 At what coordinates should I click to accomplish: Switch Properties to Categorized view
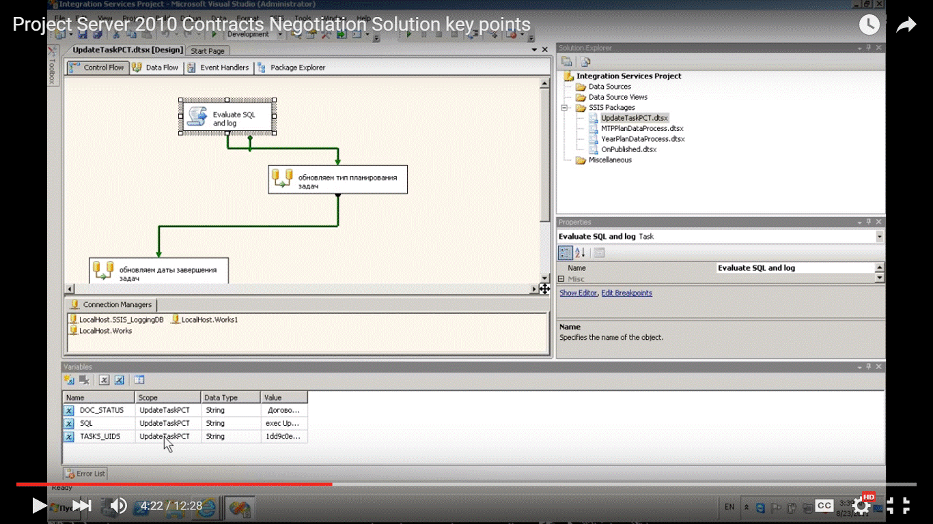(x=566, y=253)
